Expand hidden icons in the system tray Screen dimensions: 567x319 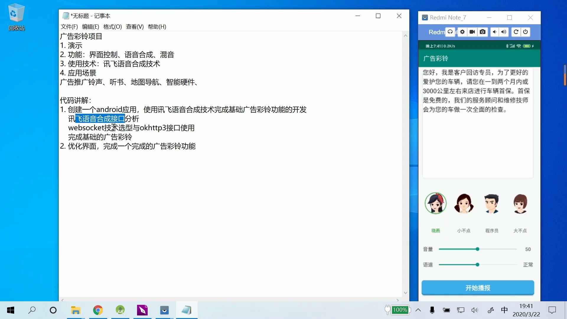tap(418, 310)
